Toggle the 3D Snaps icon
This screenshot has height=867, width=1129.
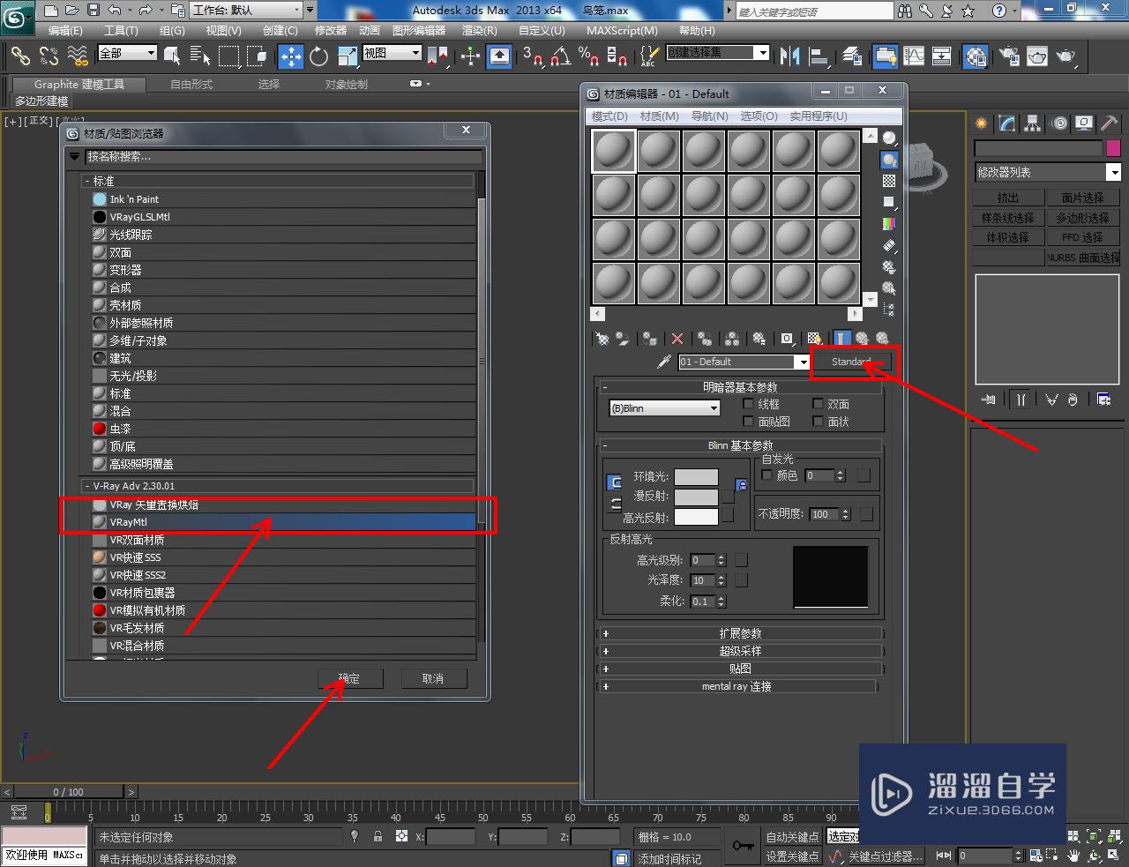pos(533,56)
